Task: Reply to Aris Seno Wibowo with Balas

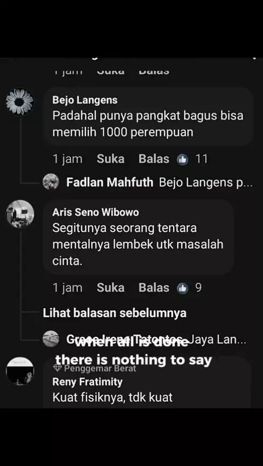Action: [x=154, y=288]
